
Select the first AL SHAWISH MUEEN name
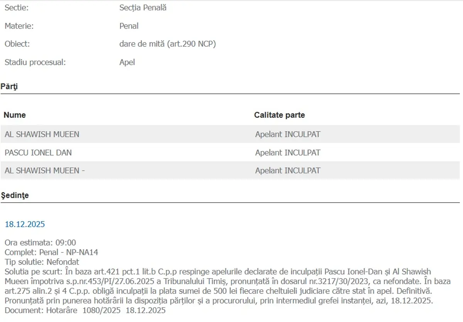42,134
